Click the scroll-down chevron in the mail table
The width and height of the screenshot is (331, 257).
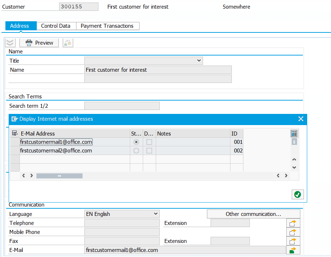click(x=294, y=167)
